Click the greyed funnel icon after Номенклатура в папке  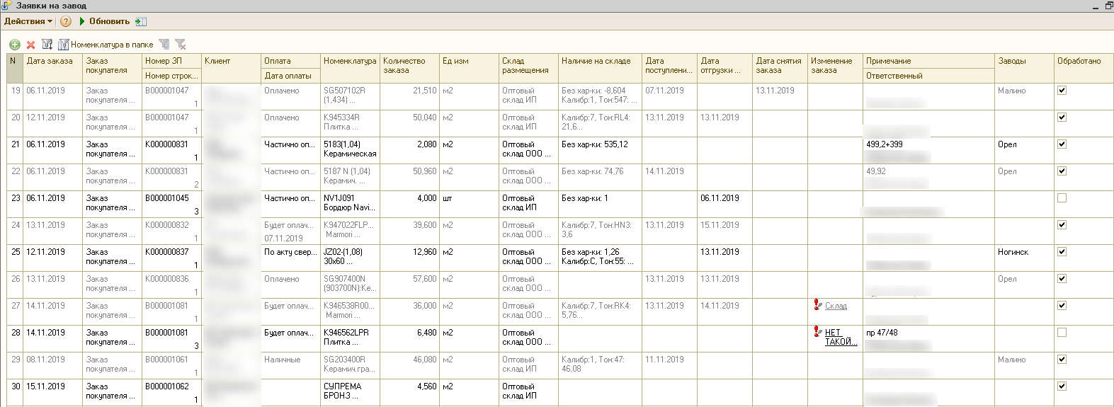point(164,45)
